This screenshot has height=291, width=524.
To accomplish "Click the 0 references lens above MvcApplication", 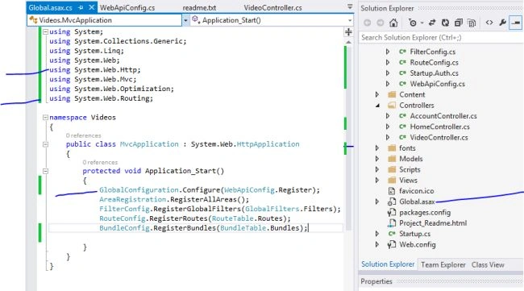I will (83, 135).
